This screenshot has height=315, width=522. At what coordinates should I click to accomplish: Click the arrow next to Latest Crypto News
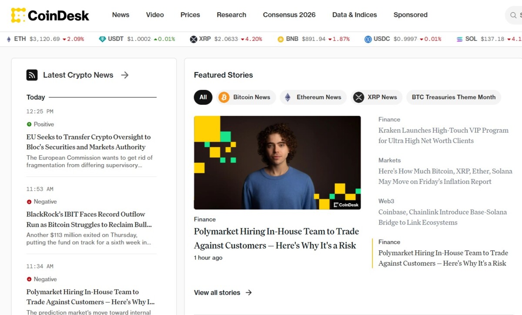[x=125, y=75]
